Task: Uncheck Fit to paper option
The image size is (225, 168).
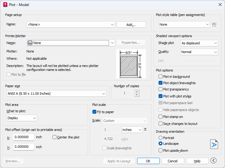Action: pyautogui.click(x=95, y=112)
